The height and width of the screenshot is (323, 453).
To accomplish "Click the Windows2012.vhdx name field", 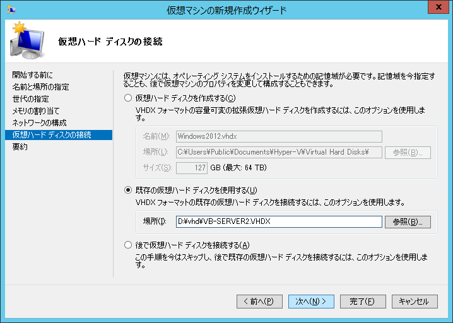I will (x=279, y=136).
